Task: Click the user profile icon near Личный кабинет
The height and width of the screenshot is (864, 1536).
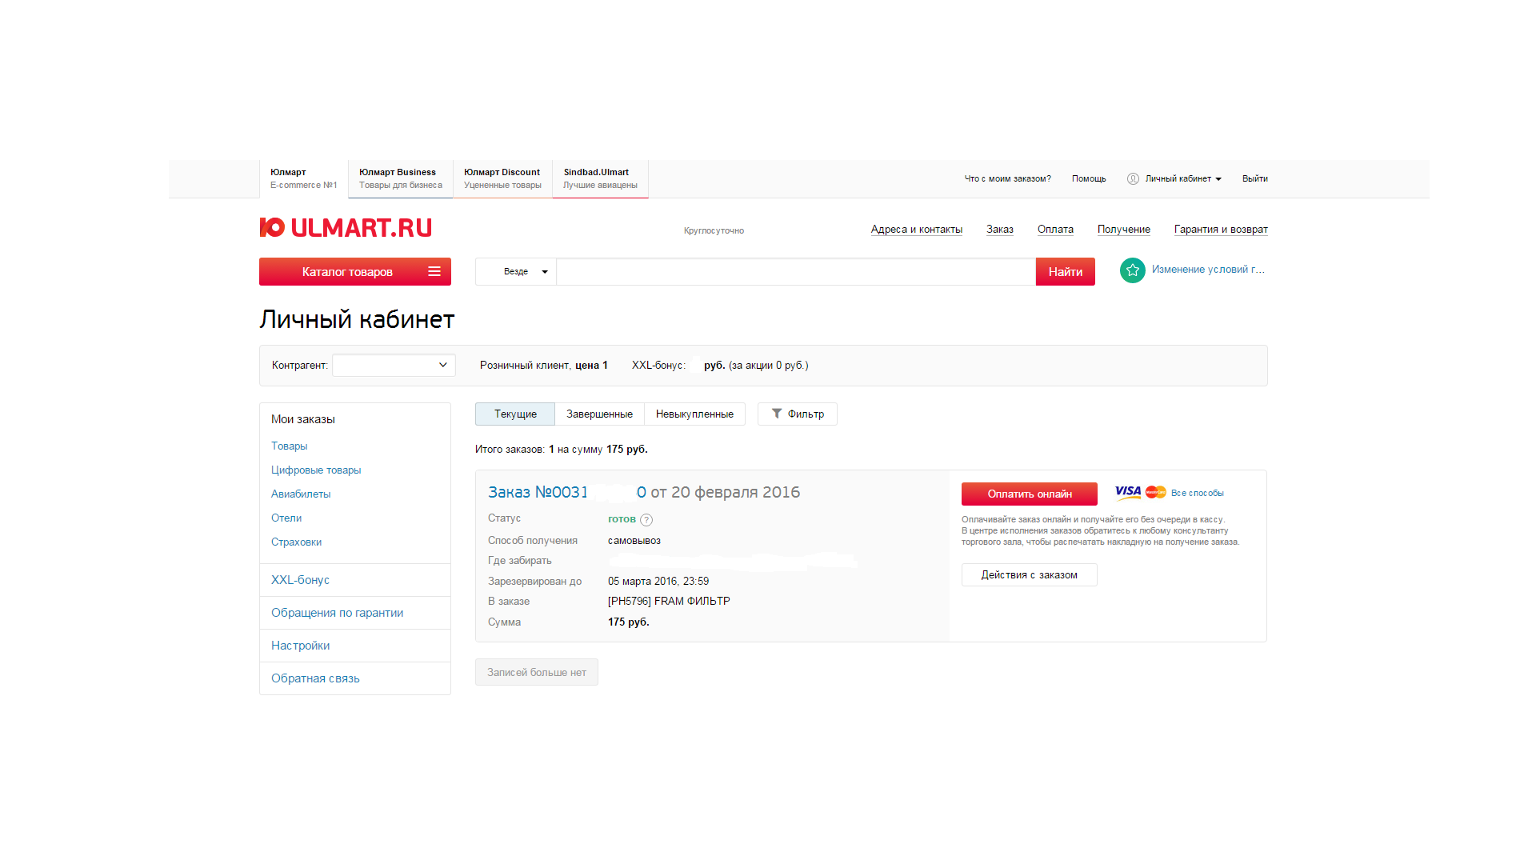Action: 1133,178
